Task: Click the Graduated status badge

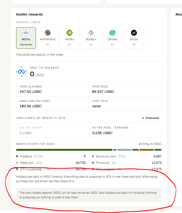Action: pyautogui.click(x=151, y=118)
